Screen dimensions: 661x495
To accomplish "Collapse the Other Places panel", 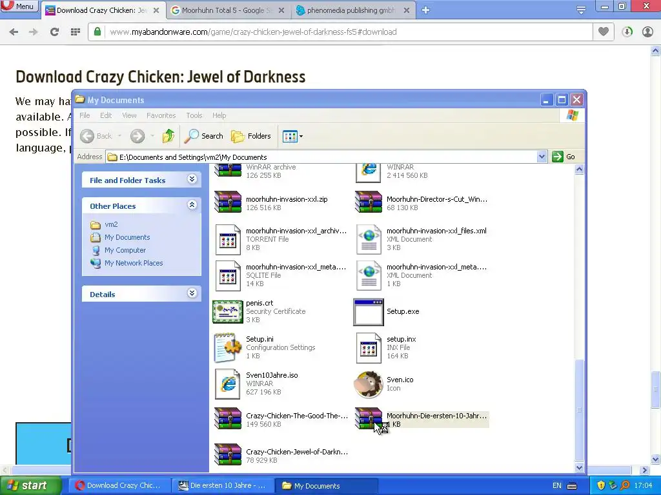I will (x=192, y=206).
